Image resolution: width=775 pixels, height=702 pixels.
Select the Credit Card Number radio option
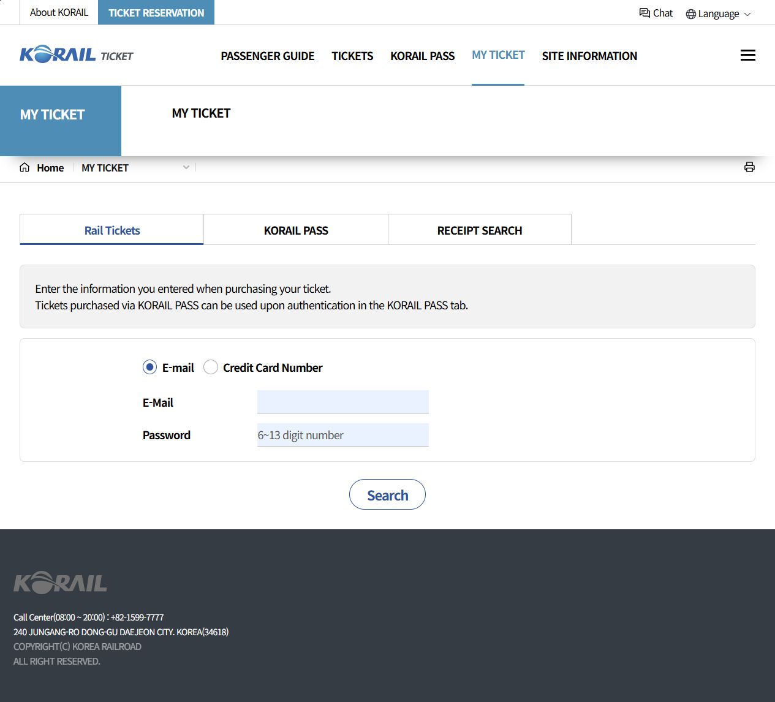point(210,367)
